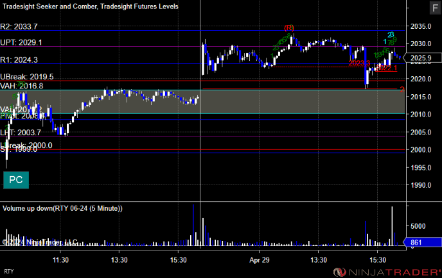The height and width of the screenshot is (278, 442).
Task: Click the current price marker 2025.9
Action: click(423, 58)
